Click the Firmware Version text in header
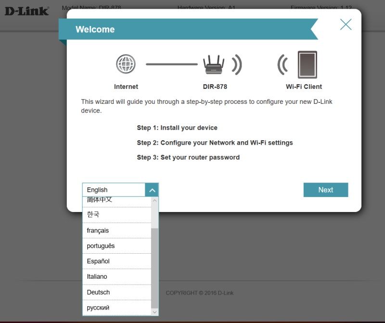 [321, 8]
